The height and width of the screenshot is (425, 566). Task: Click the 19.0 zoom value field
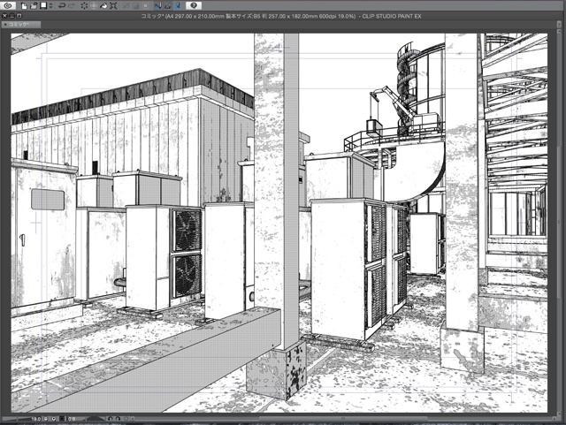pyautogui.click(x=36, y=419)
